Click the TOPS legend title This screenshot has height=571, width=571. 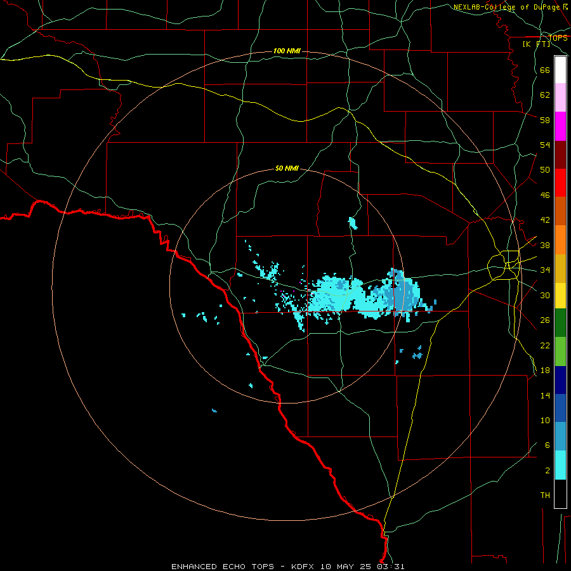tap(558, 38)
